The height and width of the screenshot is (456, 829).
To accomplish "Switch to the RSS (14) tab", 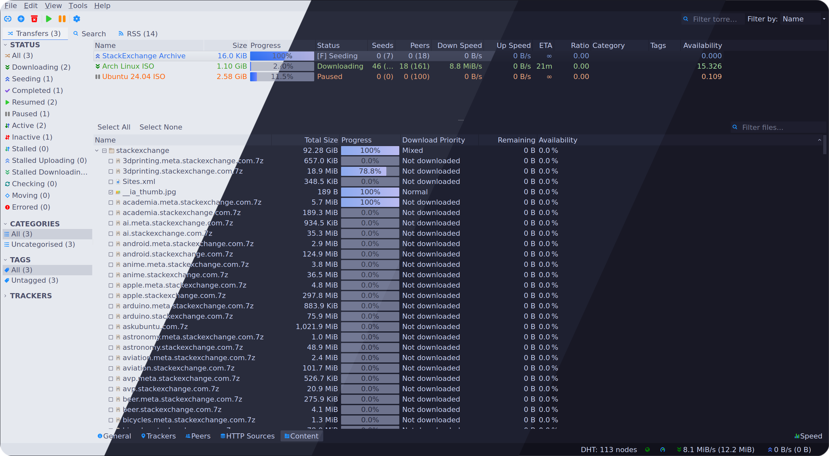I will [138, 34].
